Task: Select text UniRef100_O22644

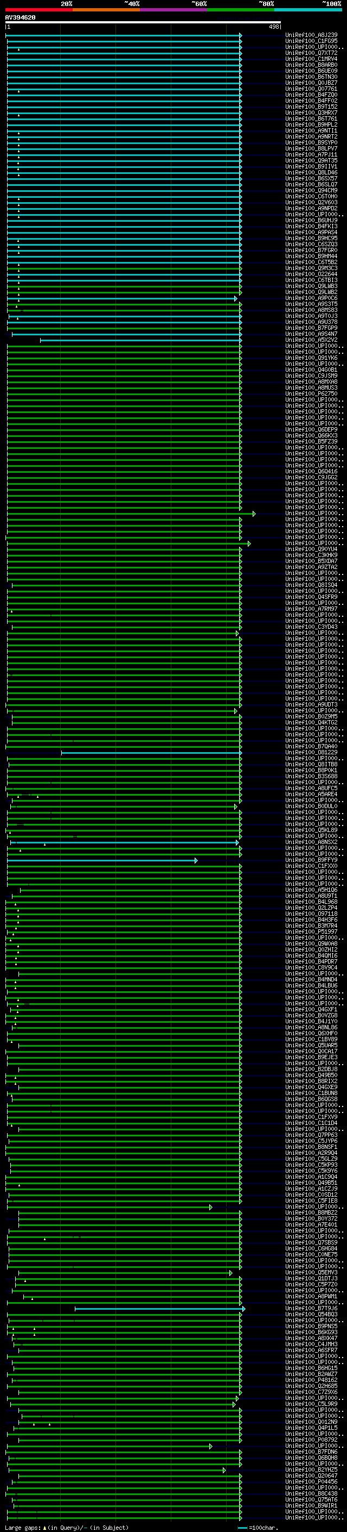Action: coord(311,274)
